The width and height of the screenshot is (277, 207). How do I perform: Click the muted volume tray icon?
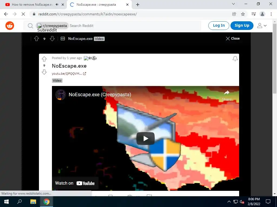(242, 202)
